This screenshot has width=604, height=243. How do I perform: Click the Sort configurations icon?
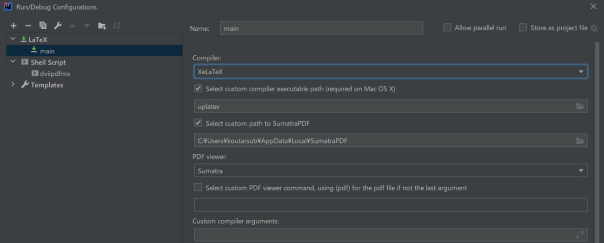coord(116,26)
